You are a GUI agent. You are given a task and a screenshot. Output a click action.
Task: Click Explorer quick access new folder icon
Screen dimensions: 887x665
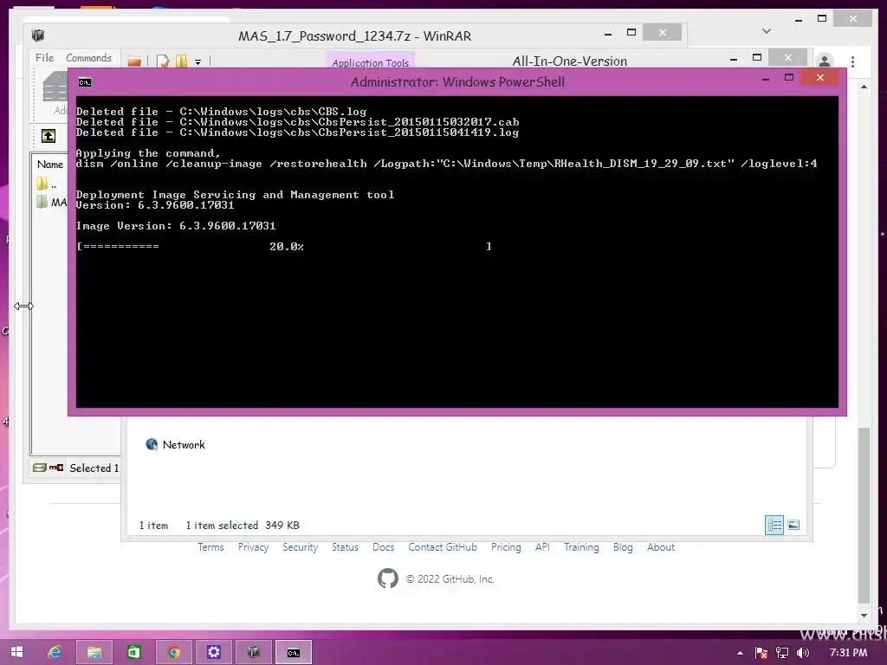click(181, 61)
